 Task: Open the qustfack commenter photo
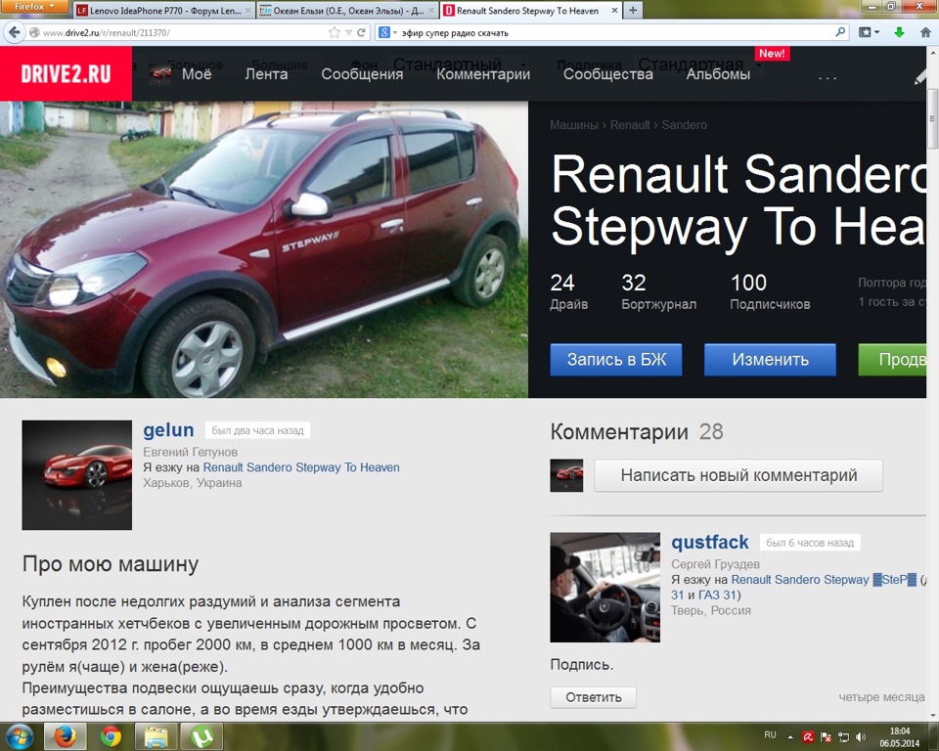pyautogui.click(x=604, y=588)
